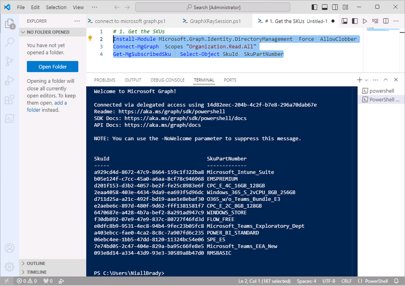Screen dimensions: 405x286
Task: Click the add a folder link
Action: pyautogui.click(x=47, y=106)
